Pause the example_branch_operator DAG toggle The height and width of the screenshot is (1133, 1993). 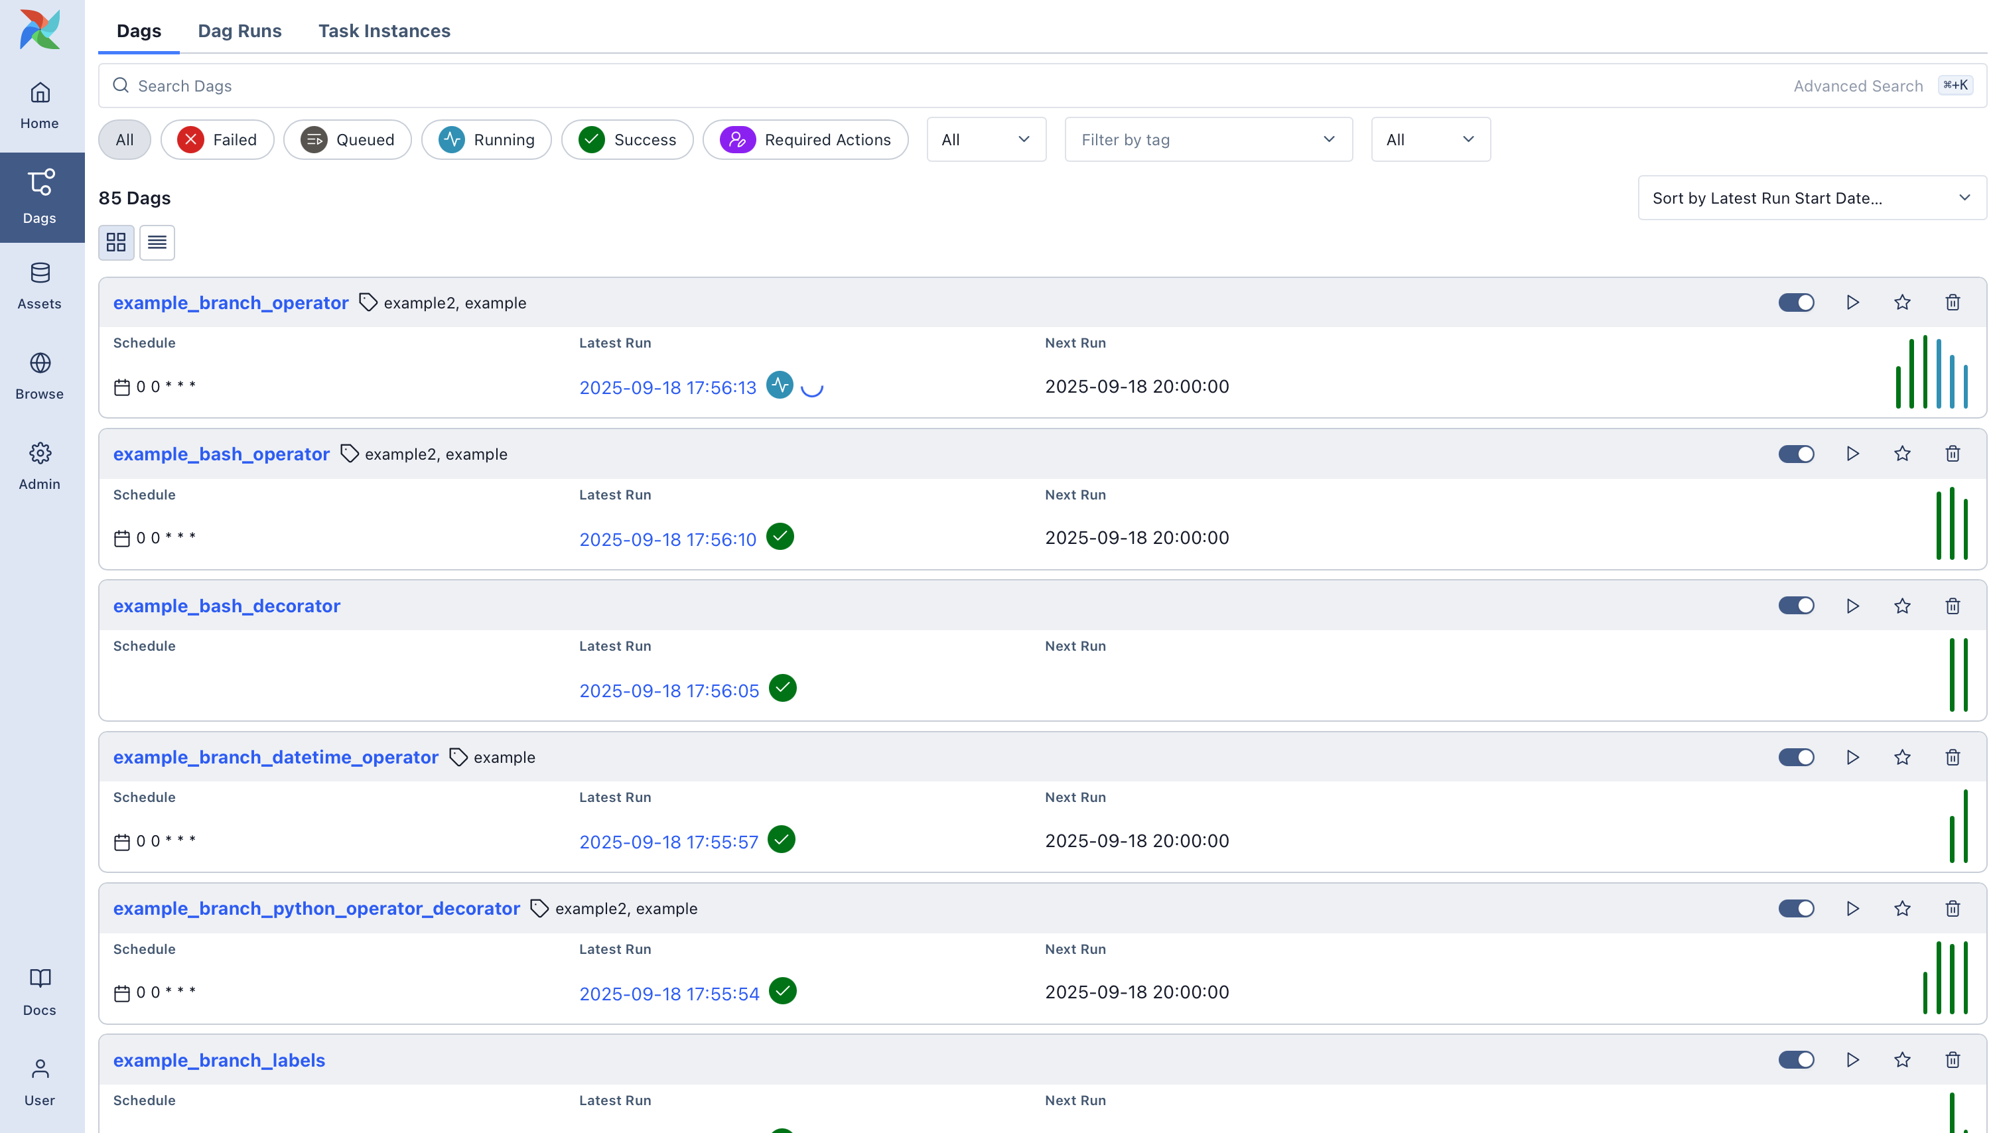pyautogui.click(x=1795, y=302)
